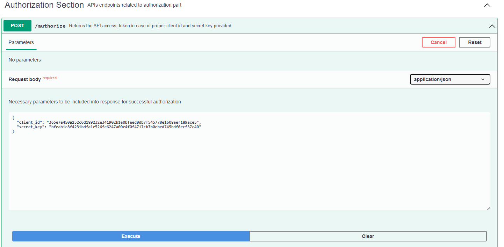This screenshot has height=247, width=504.
Task: Reset the request body
Action: [475, 42]
